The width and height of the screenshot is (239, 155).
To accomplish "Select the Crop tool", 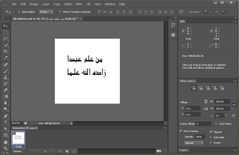I will (6, 51).
